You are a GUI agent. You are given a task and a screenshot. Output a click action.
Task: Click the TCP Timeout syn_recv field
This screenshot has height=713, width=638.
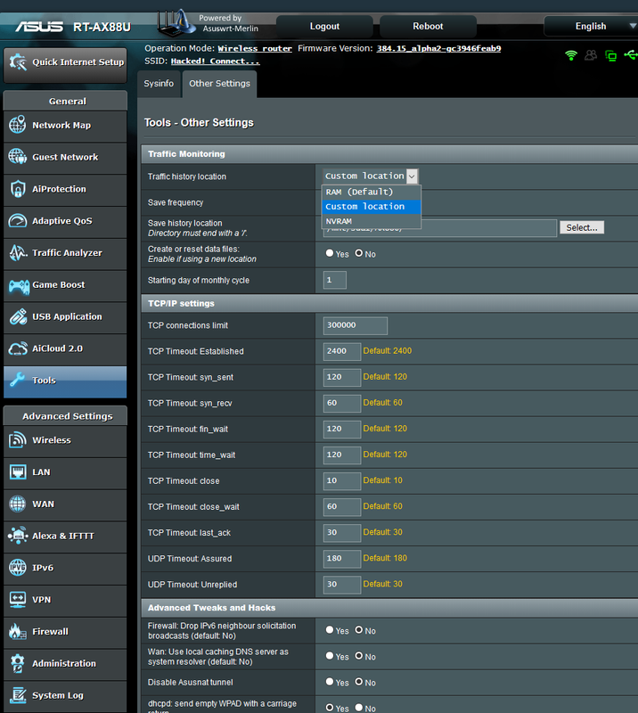(342, 404)
